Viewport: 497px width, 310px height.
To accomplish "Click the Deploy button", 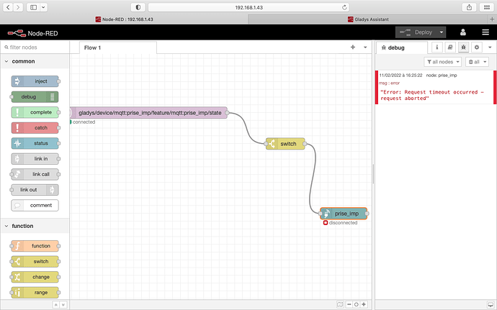I will (x=416, y=32).
